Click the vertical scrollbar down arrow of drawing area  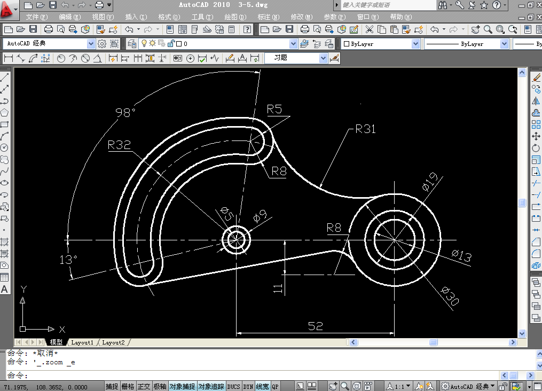pos(522,334)
